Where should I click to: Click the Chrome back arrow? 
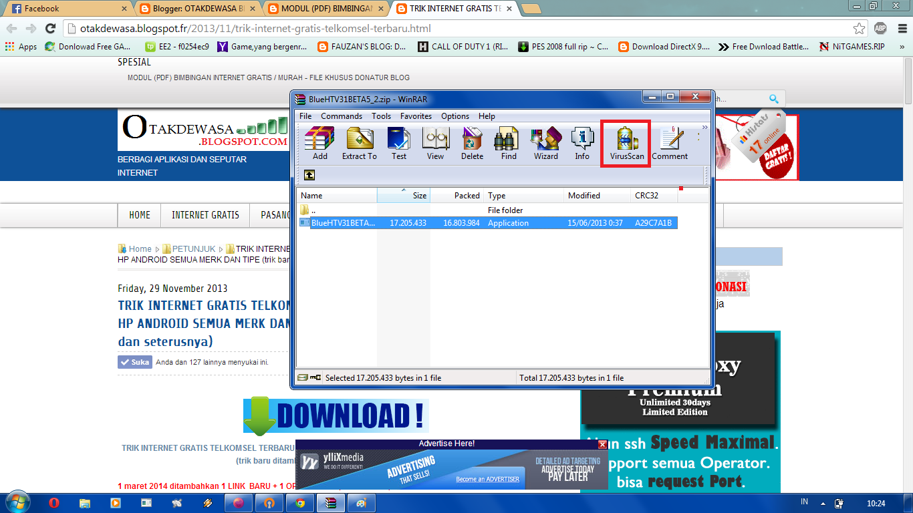(12, 29)
